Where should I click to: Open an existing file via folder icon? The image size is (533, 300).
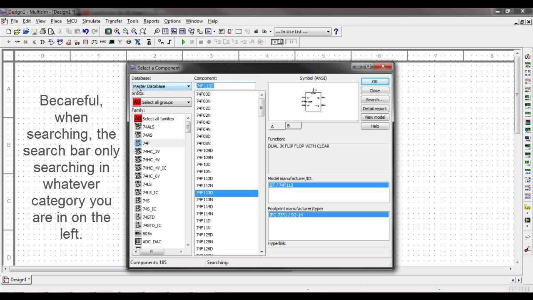click(17, 32)
